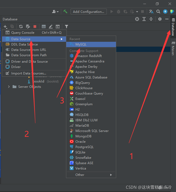Choose Exasol data source

91,99
